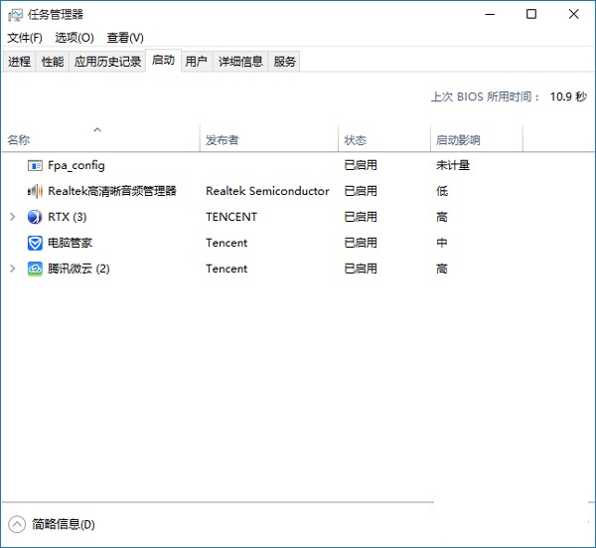Switch to the 服务 tab

click(x=284, y=62)
